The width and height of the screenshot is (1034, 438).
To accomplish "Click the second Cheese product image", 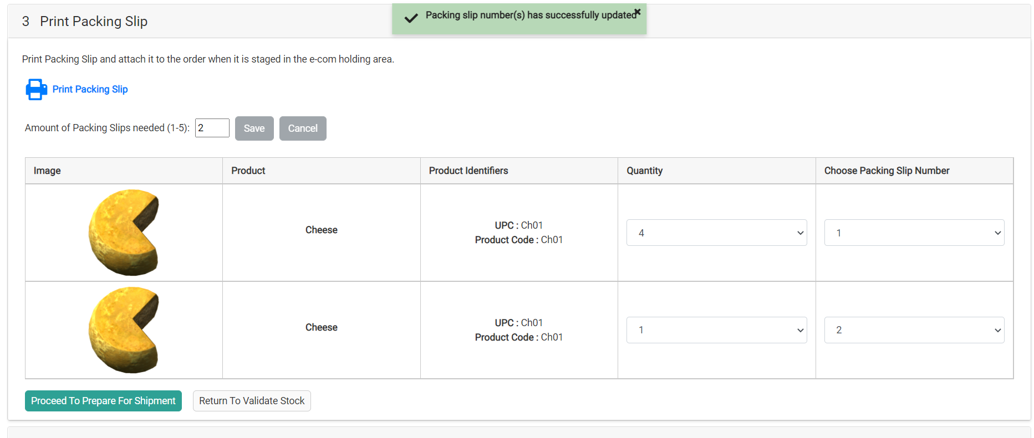I will (124, 330).
